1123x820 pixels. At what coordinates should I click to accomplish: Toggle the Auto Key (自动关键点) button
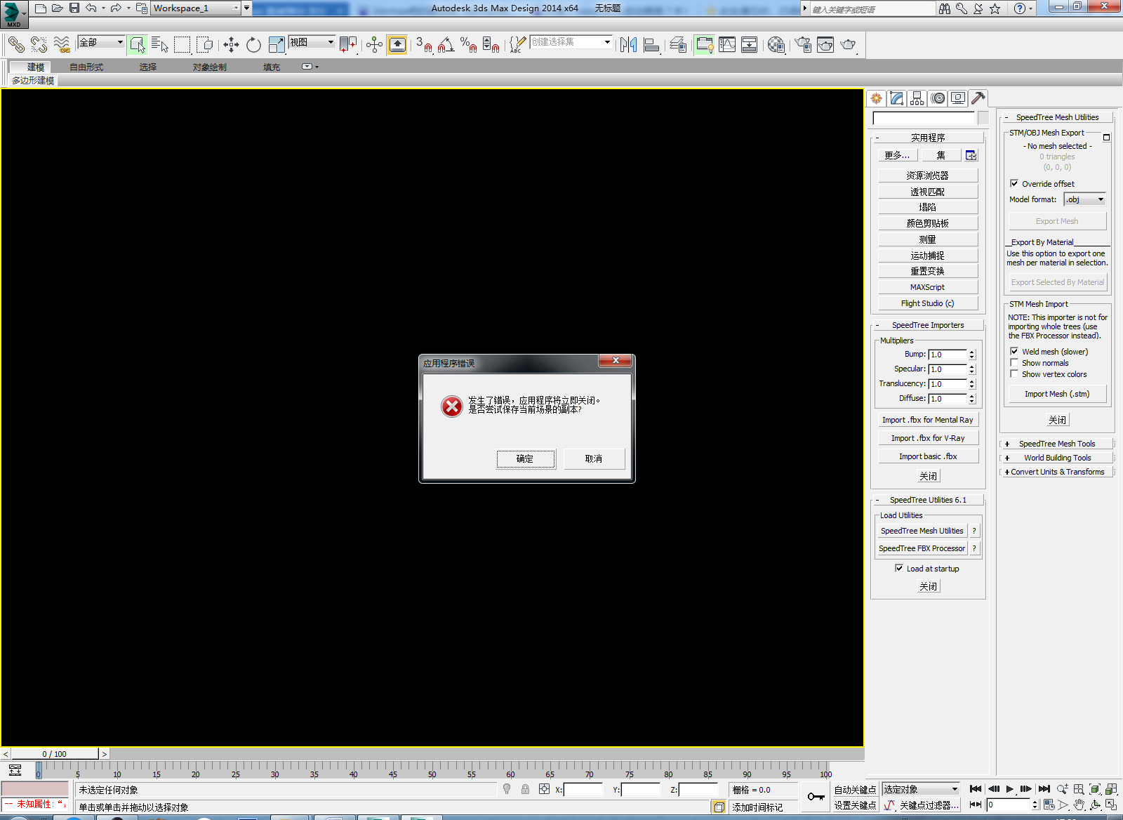(855, 790)
